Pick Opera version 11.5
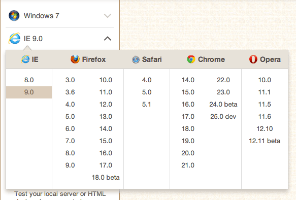The width and height of the screenshot is (296, 200). [x=265, y=105]
